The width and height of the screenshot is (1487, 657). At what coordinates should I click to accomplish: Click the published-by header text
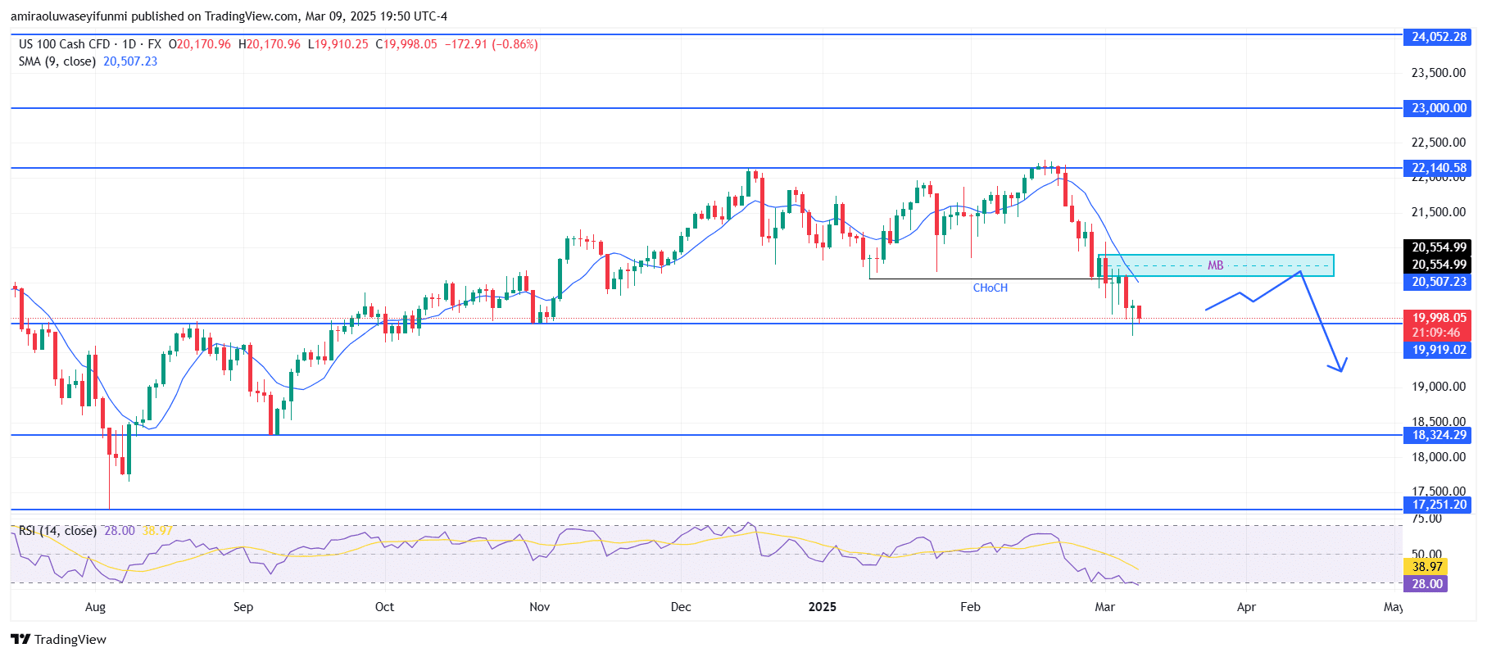click(x=229, y=16)
